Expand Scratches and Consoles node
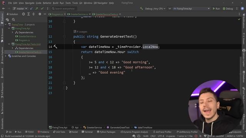 point(6,56)
